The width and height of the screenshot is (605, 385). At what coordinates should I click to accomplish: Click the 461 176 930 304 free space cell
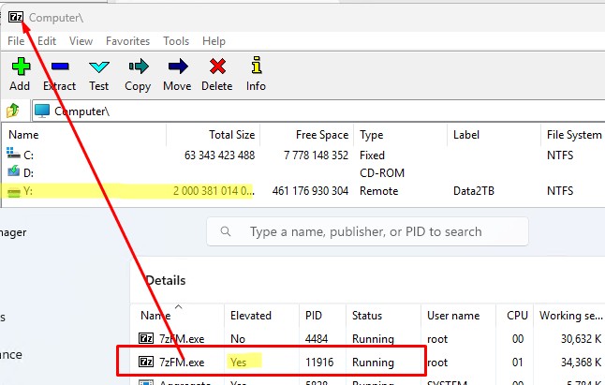(x=310, y=191)
